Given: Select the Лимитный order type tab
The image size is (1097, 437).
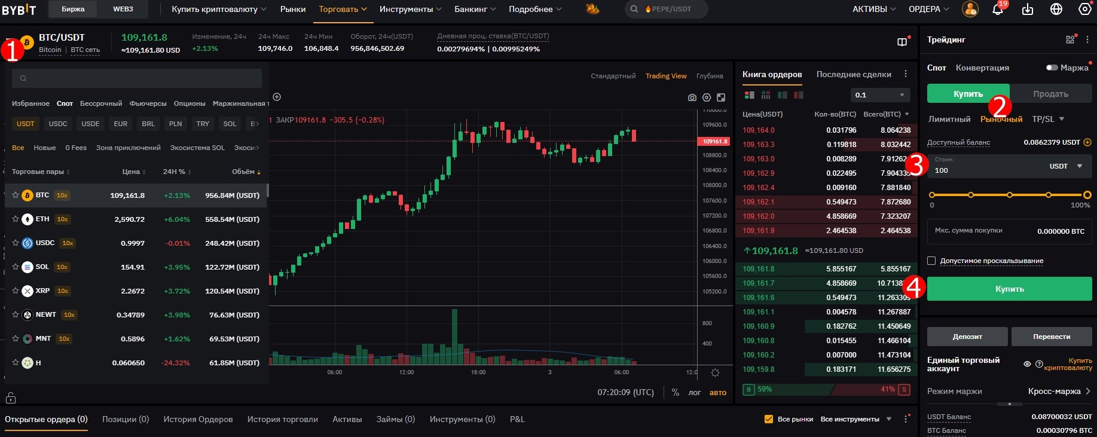Looking at the screenshot, I should click(949, 119).
